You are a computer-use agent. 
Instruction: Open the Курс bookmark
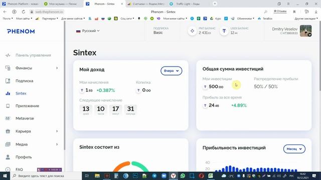(x=216, y=18)
